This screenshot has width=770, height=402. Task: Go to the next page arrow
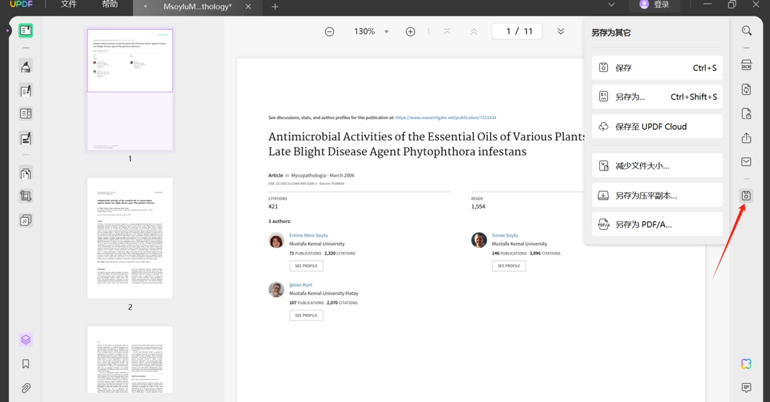tap(561, 31)
